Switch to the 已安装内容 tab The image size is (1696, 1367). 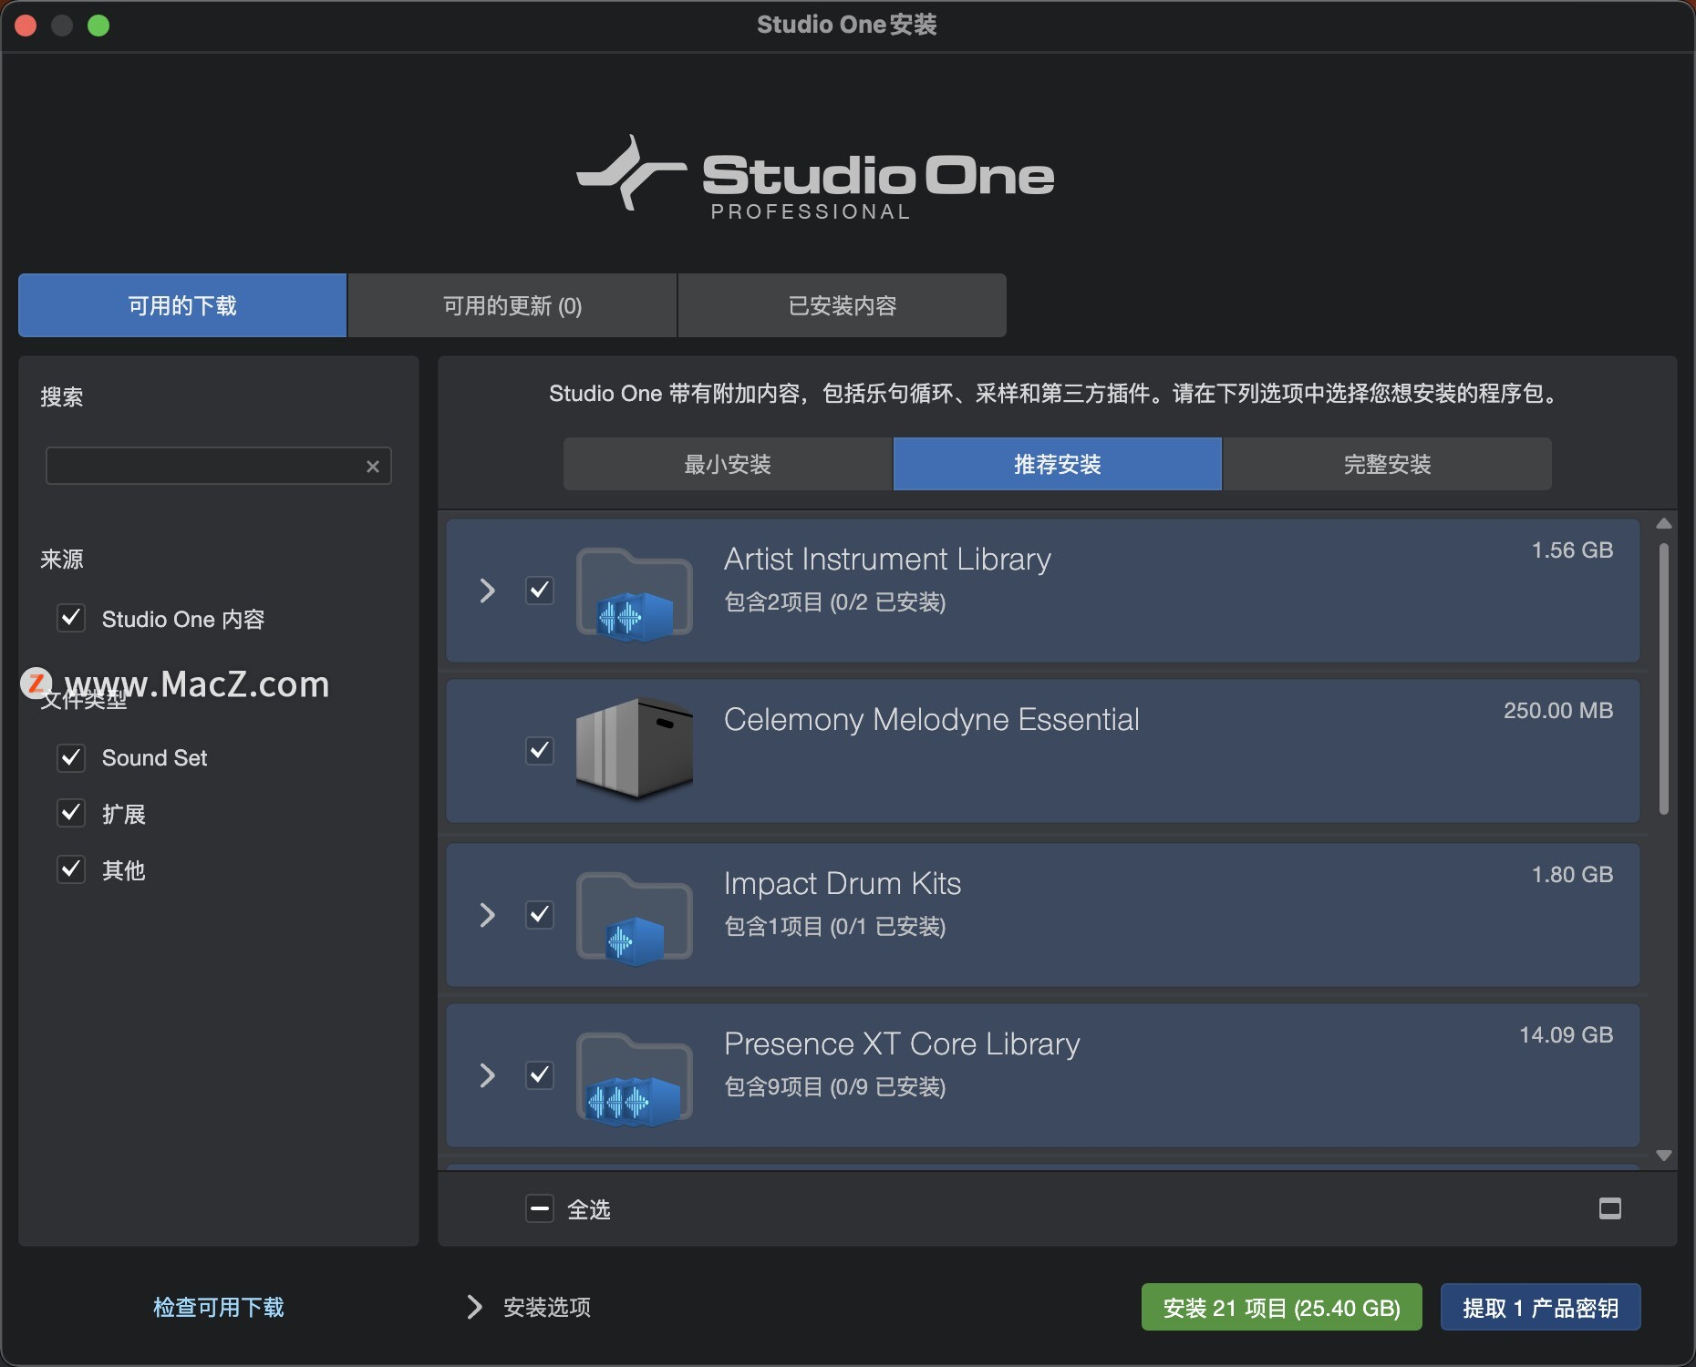click(x=843, y=305)
